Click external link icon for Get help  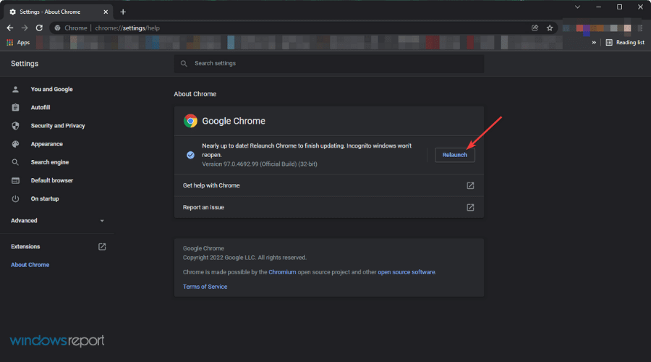coord(470,185)
